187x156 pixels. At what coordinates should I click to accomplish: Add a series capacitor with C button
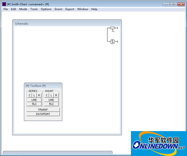point(30,95)
